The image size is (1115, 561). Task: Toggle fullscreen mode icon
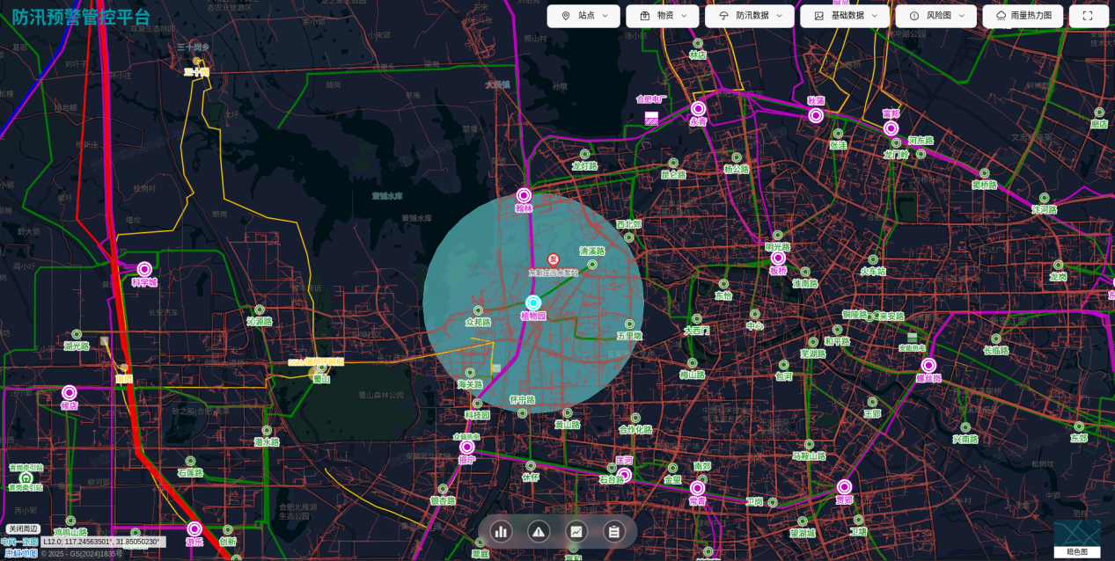[1088, 16]
